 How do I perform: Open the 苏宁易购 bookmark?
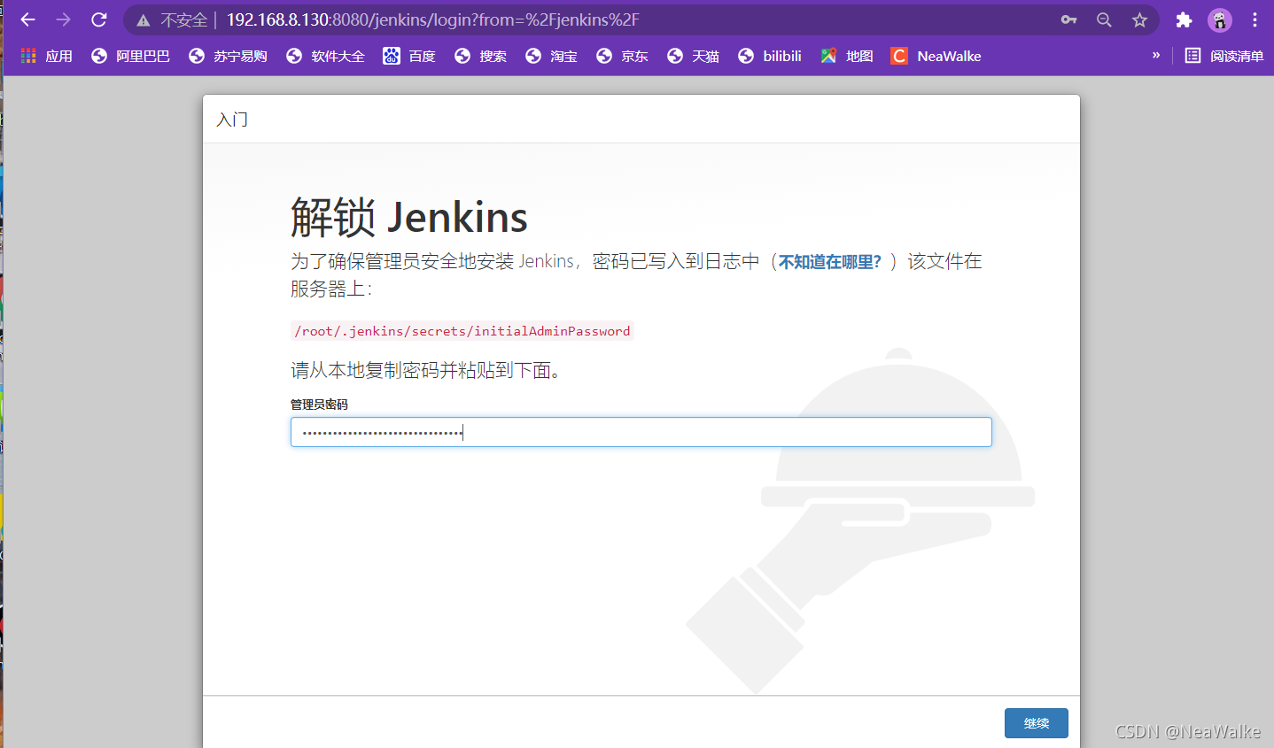(x=228, y=56)
